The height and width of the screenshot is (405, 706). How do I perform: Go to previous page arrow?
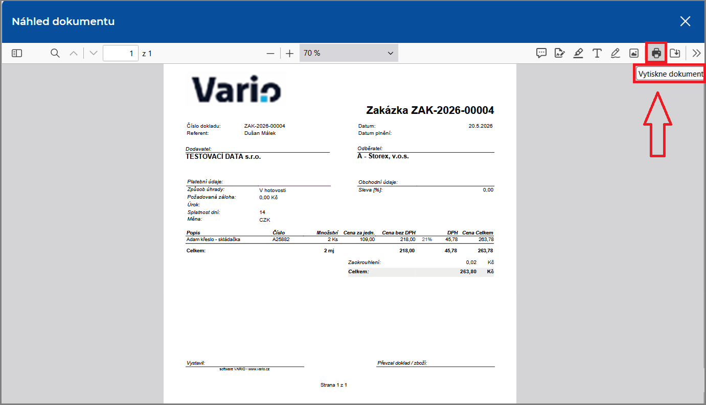click(74, 53)
